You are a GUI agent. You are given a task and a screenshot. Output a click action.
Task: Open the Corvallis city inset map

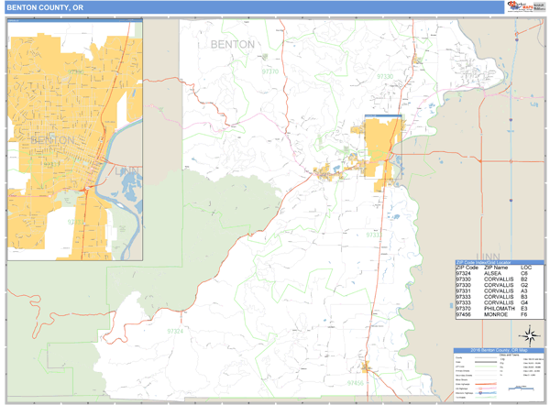click(75, 139)
